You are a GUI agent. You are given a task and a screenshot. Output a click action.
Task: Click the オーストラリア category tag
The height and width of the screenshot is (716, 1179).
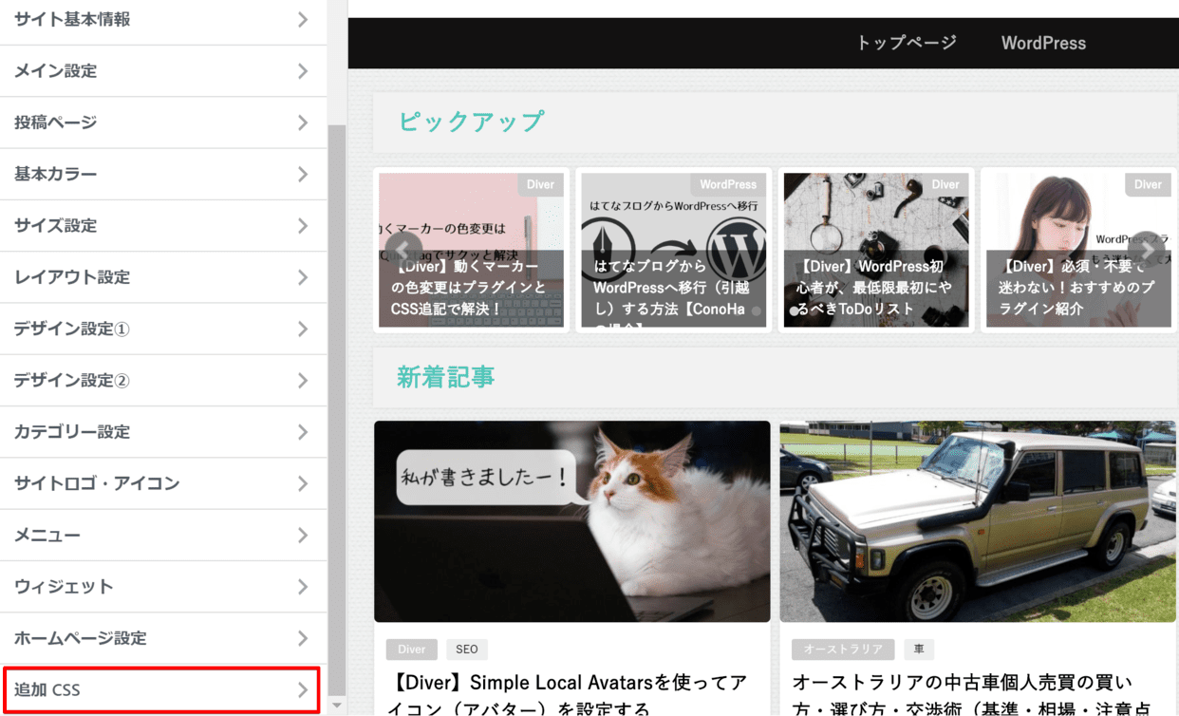(843, 650)
